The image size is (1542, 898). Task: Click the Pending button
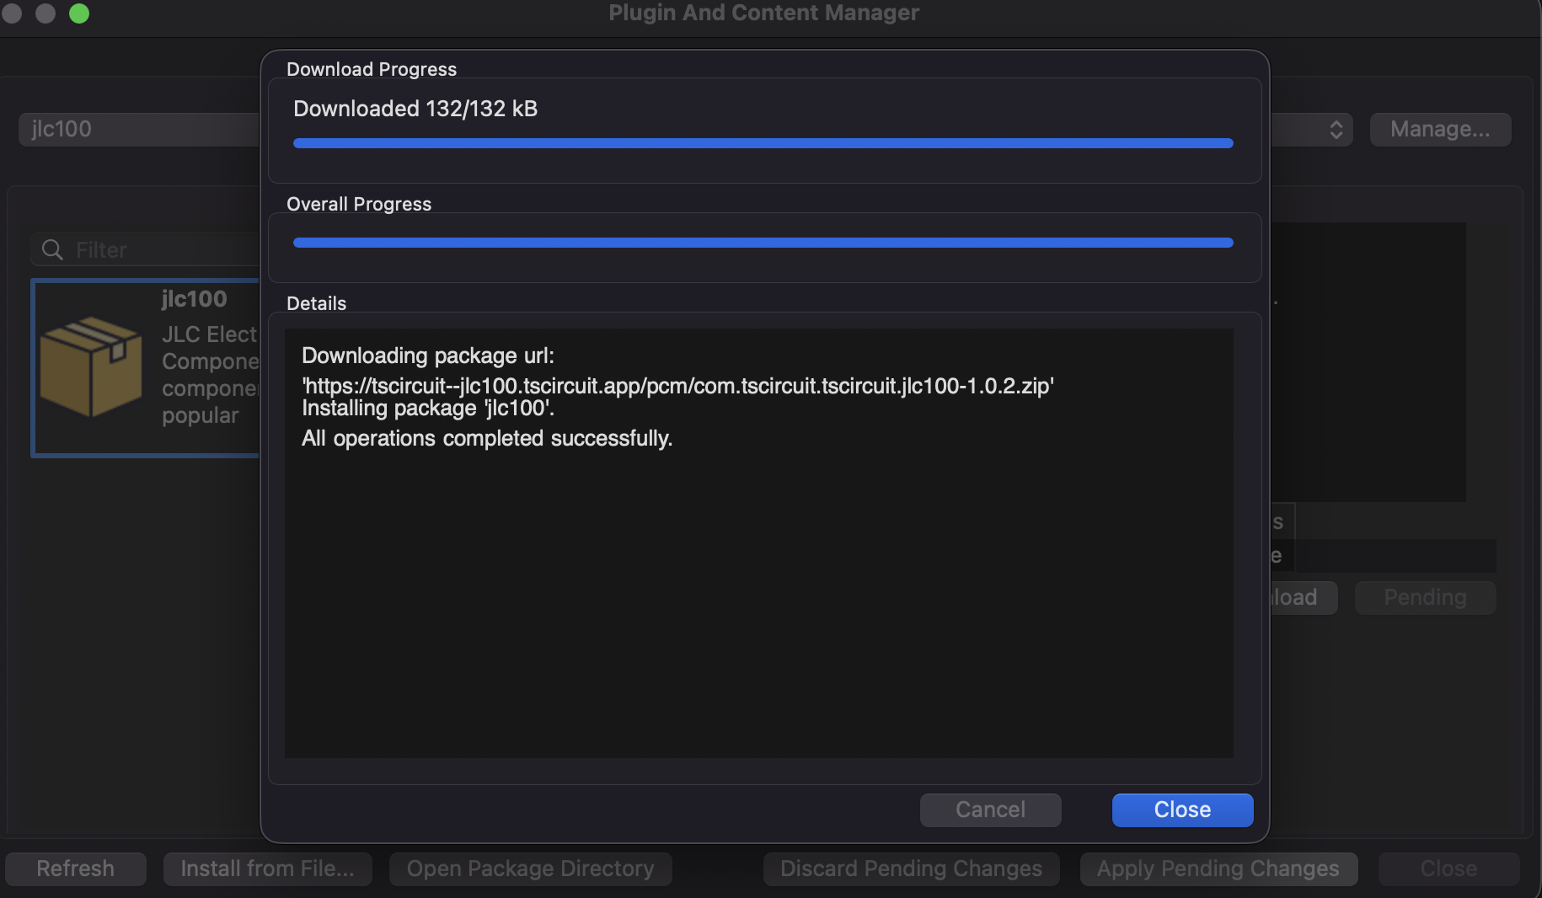click(x=1424, y=597)
